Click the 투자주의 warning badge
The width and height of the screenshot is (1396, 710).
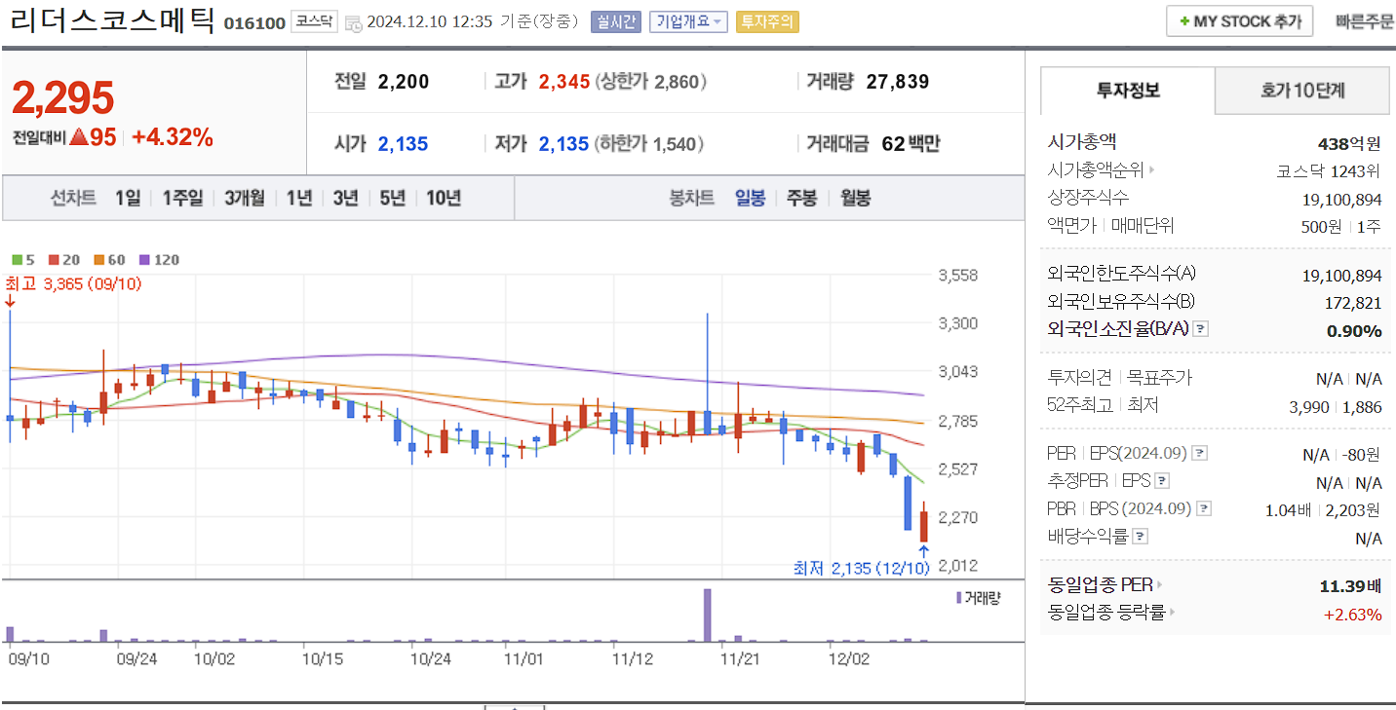point(768,20)
